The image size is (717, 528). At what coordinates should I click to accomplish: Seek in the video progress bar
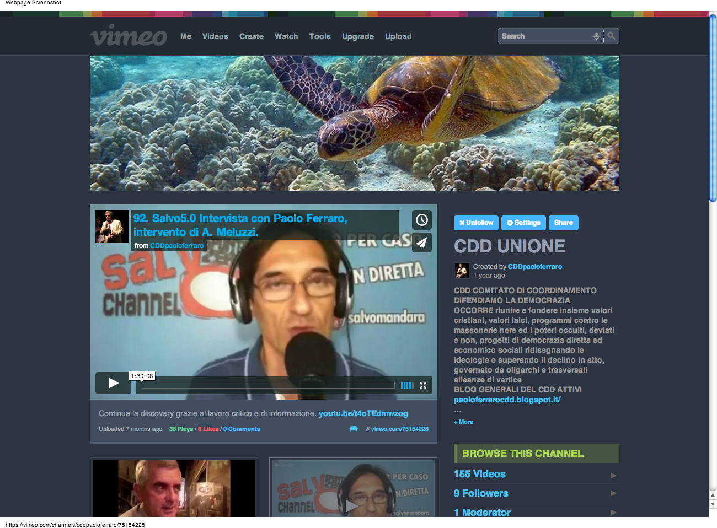pyautogui.click(x=268, y=385)
